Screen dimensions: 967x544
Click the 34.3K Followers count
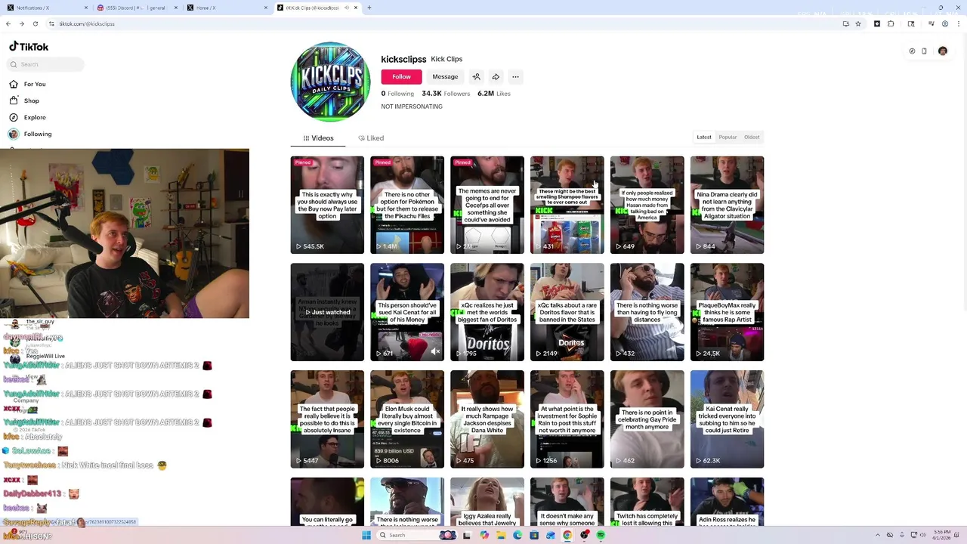coord(446,94)
